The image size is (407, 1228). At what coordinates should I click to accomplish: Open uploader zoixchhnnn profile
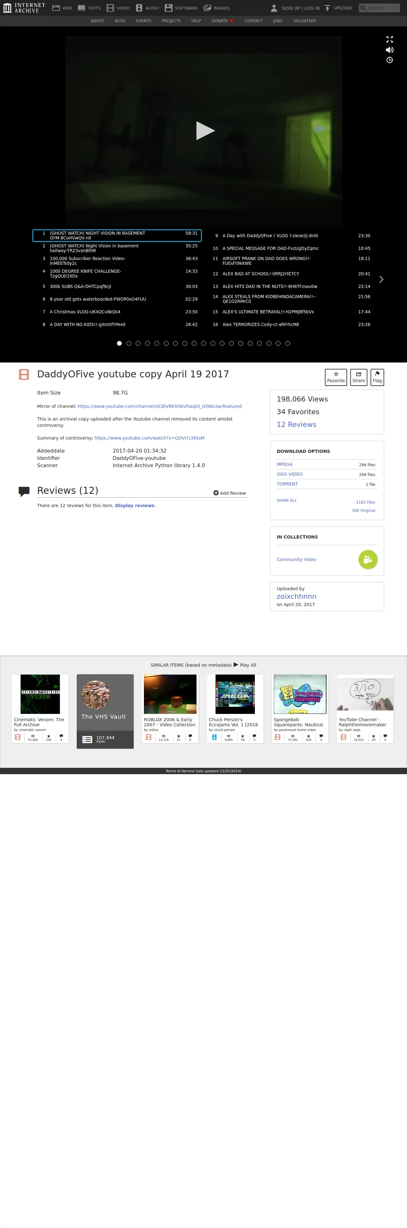point(296,596)
